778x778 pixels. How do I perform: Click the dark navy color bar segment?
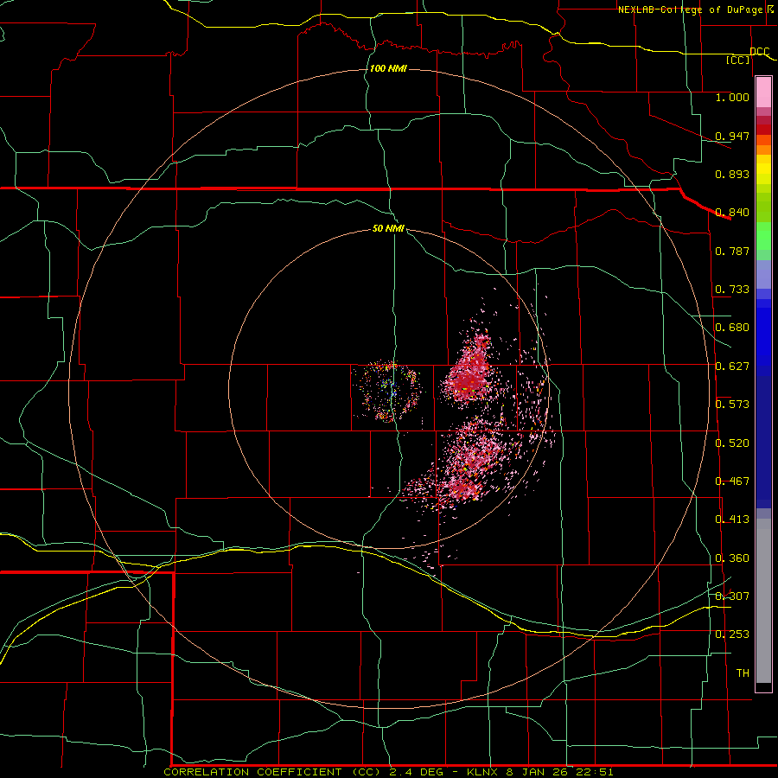[x=763, y=442]
